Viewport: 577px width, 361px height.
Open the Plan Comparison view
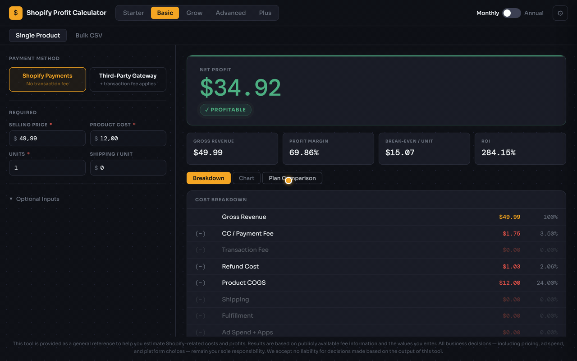(x=292, y=178)
